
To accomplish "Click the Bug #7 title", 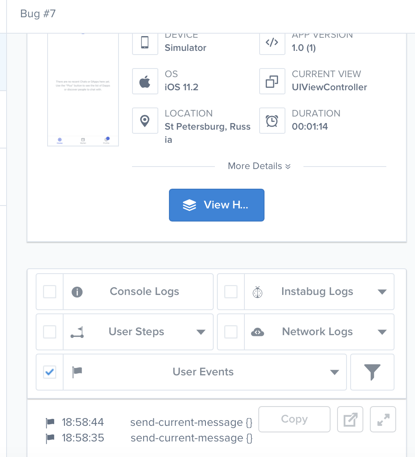I will [38, 14].
